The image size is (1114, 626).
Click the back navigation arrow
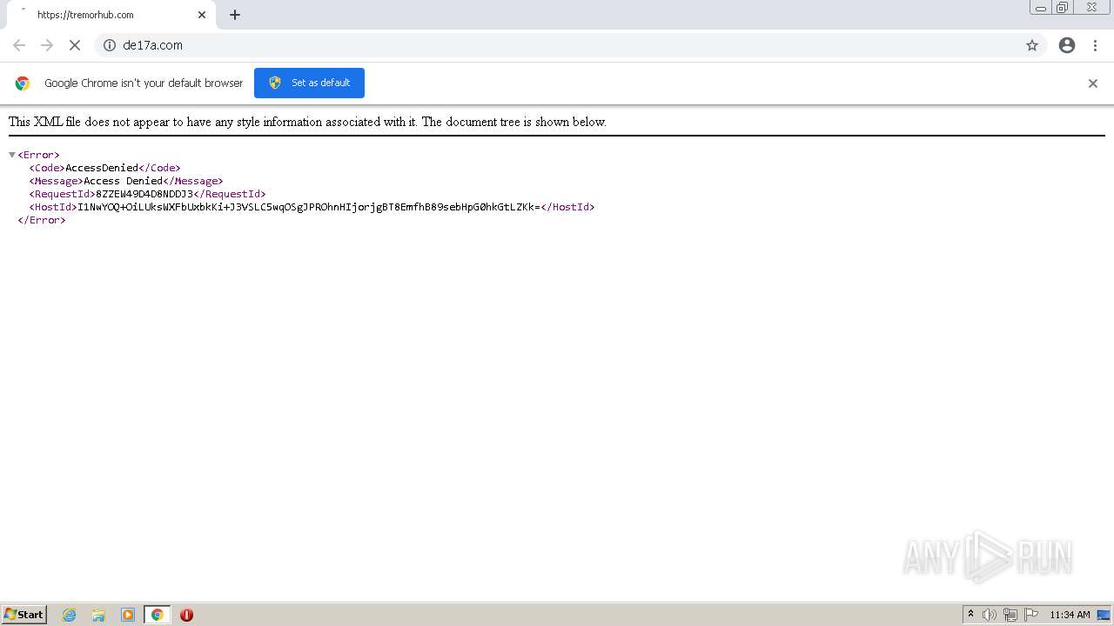(19, 45)
